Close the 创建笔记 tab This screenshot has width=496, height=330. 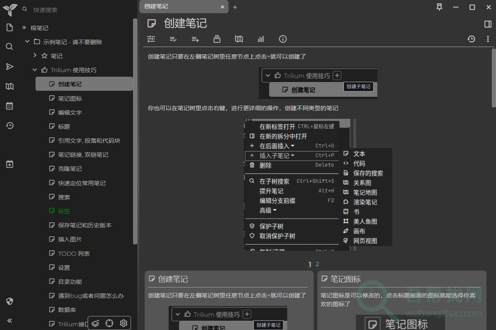click(222, 7)
